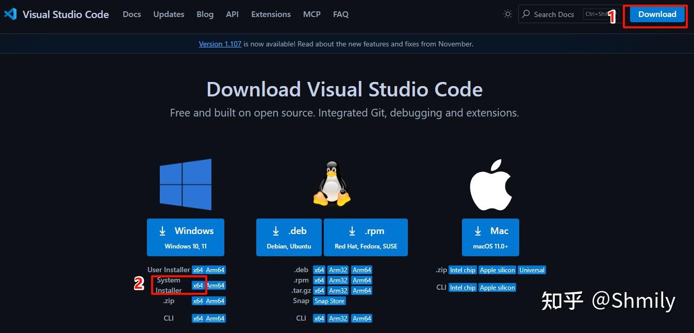Select Mac .zip Universal link
This screenshot has height=333, width=694.
(x=532, y=270)
